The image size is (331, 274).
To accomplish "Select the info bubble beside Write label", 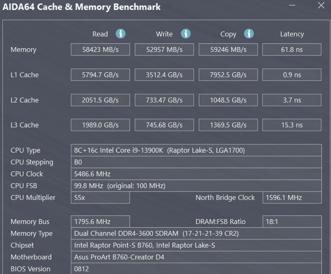I will point(185,34).
